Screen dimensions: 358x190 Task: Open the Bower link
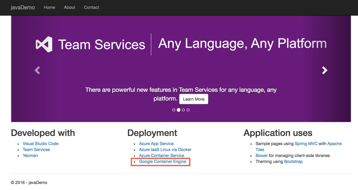[262, 155]
